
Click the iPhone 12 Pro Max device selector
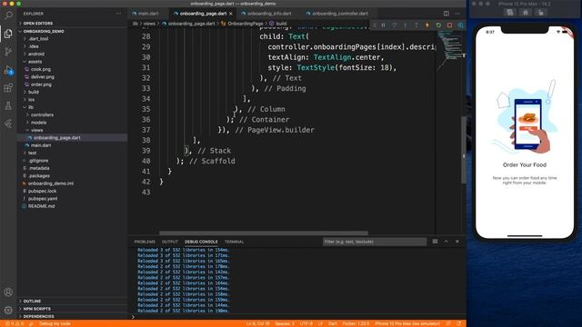[x=407, y=323]
